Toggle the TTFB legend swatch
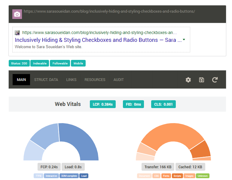Viewport: 232px width, 180px height. 38,176
